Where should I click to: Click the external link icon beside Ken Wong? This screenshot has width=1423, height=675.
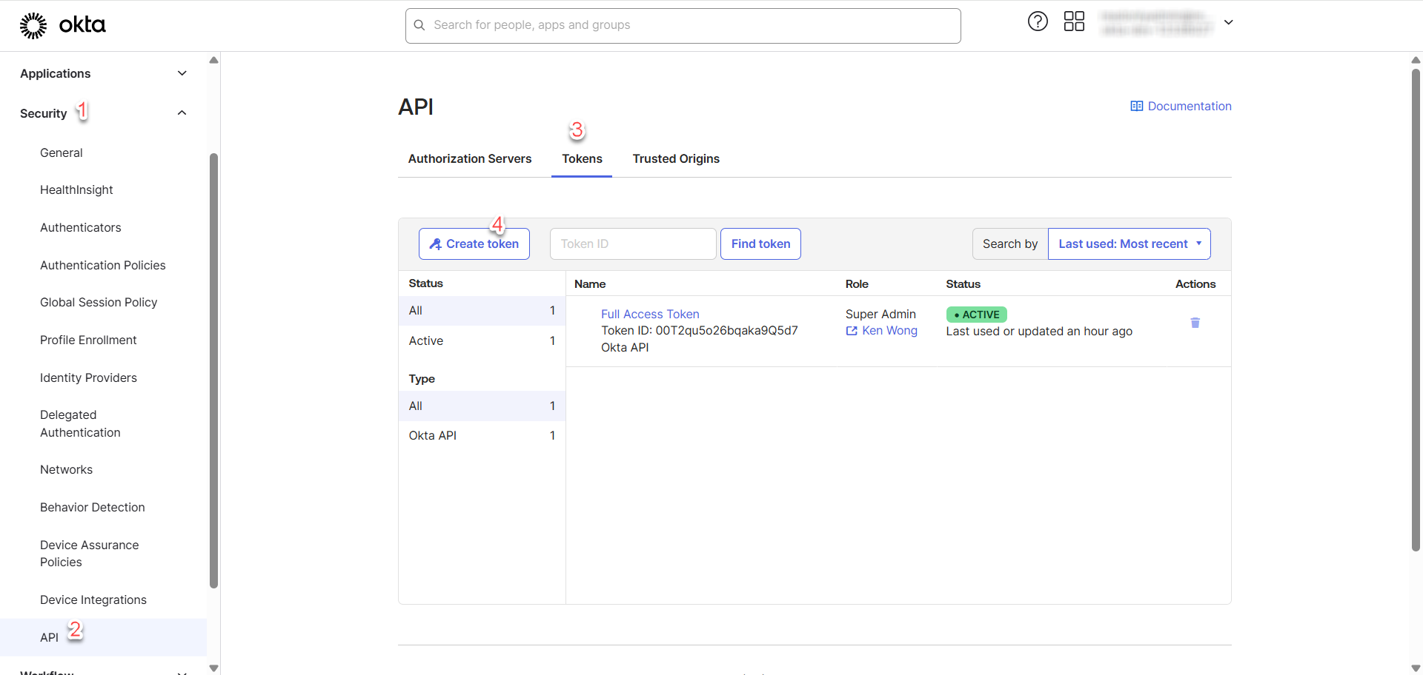click(x=852, y=331)
